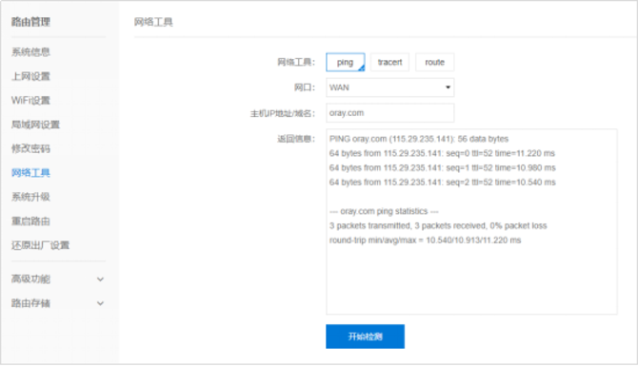Click the '3 packets transmitted' line
Image resolution: width=638 pixels, height=366 pixels.
tap(438, 226)
